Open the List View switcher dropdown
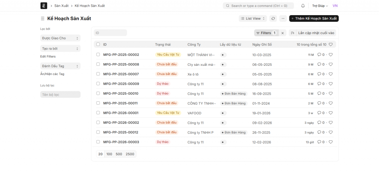379x173 pixels. coord(253,18)
